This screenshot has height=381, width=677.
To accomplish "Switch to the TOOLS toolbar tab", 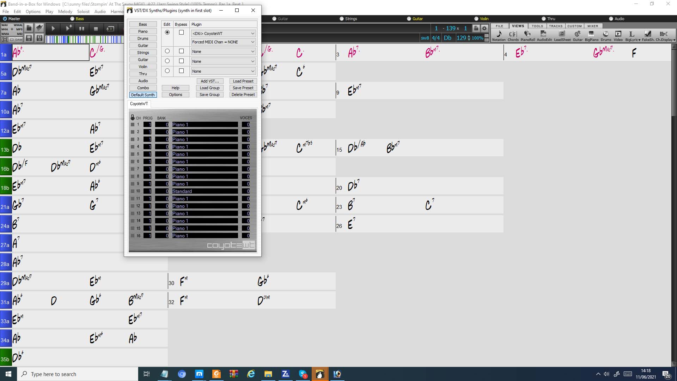I will pyautogui.click(x=537, y=26).
